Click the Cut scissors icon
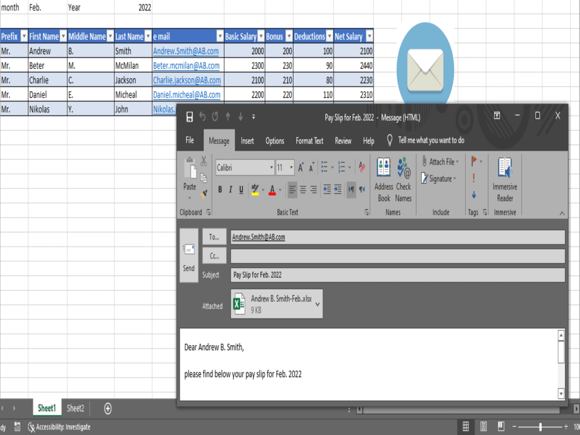Image resolution: width=580 pixels, height=435 pixels. click(x=204, y=161)
